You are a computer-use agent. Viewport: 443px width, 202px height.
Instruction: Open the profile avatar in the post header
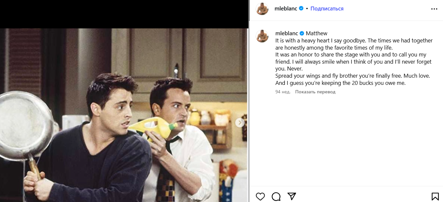pos(262,9)
